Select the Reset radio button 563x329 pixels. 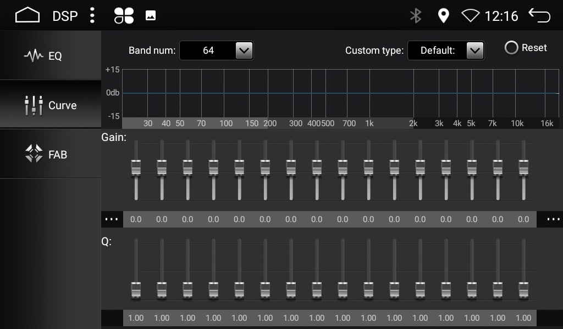coord(511,48)
